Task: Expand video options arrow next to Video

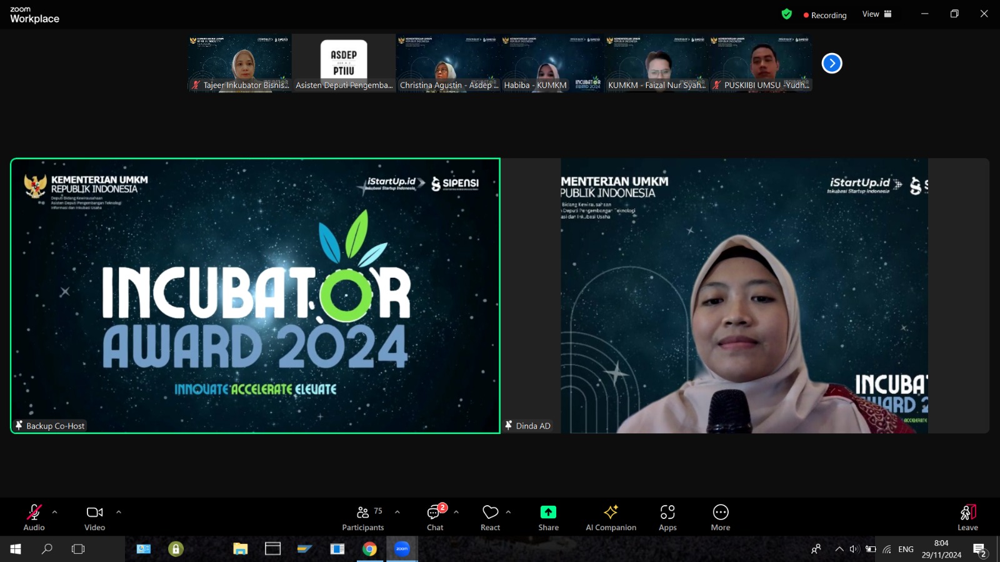Action: 119,512
